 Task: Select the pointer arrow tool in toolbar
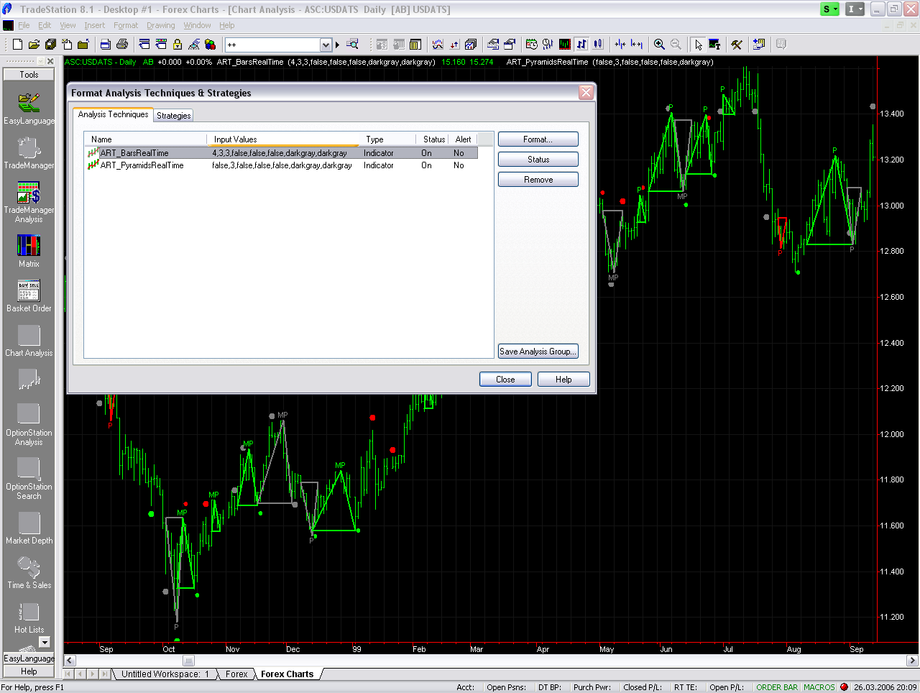698,45
